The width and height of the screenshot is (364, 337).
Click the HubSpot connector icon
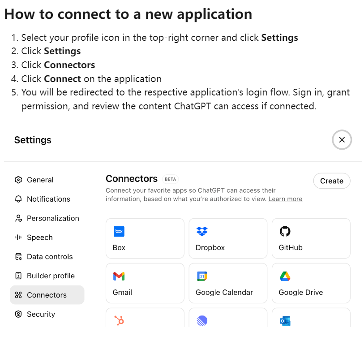pos(119,321)
